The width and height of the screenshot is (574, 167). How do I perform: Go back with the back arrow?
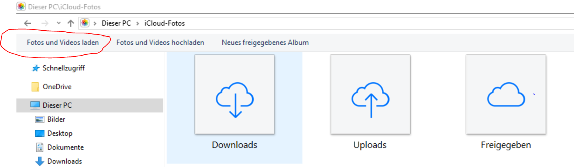point(27,23)
